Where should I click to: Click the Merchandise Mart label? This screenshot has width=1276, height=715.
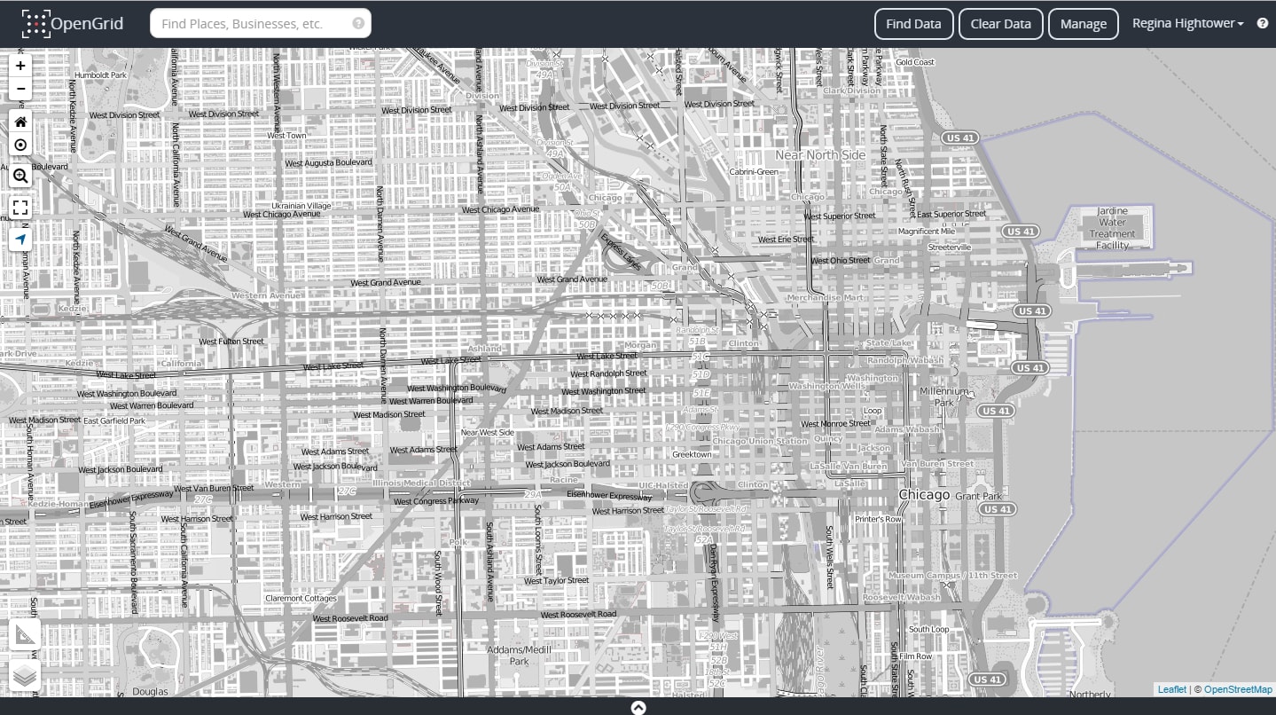[825, 298]
